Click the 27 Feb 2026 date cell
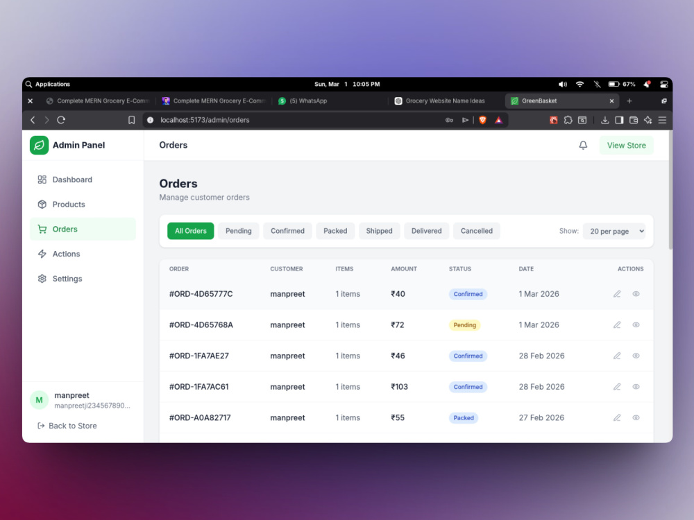This screenshot has width=694, height=520. [x=541, y=418]
